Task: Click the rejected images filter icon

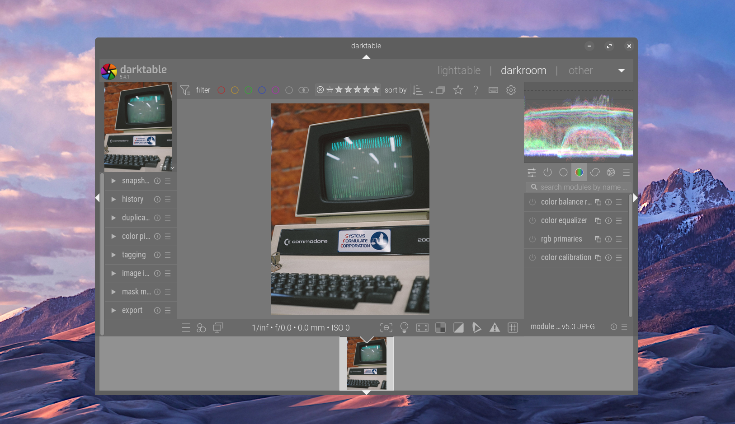Action: 320,90
